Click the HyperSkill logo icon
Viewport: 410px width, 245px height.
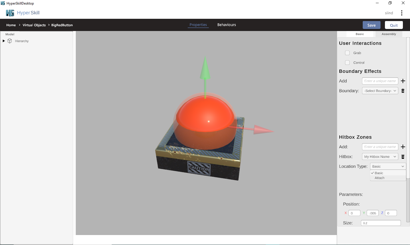10,13
